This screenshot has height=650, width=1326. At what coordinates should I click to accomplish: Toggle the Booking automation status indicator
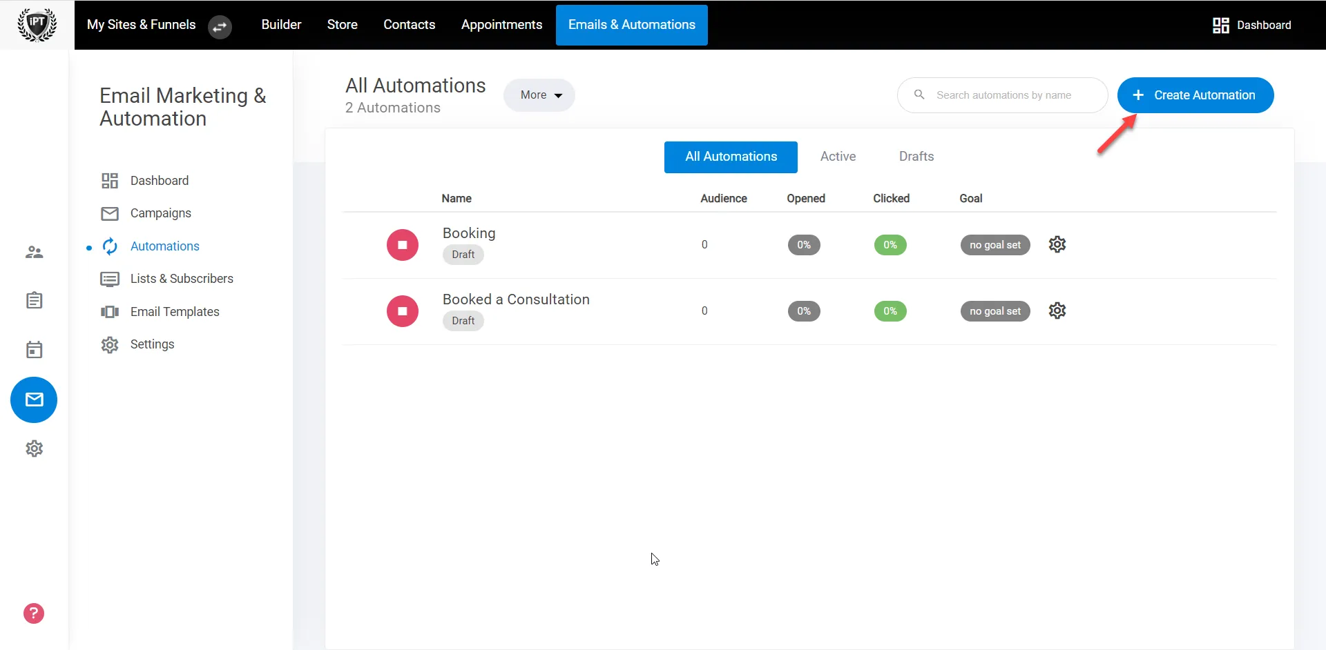(x=402, y=244)
